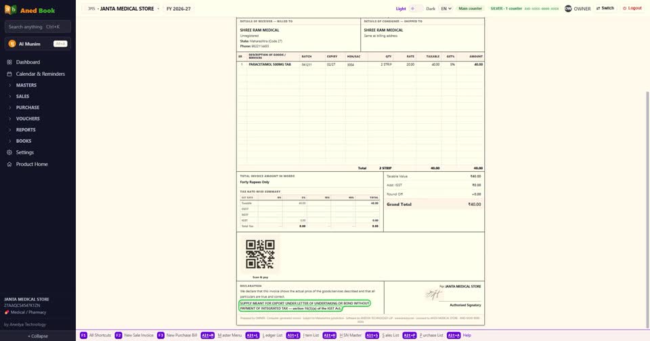Click the Main counter badge
The height and width of the screenshot is (341, 650).
click(x=470, y=8)
